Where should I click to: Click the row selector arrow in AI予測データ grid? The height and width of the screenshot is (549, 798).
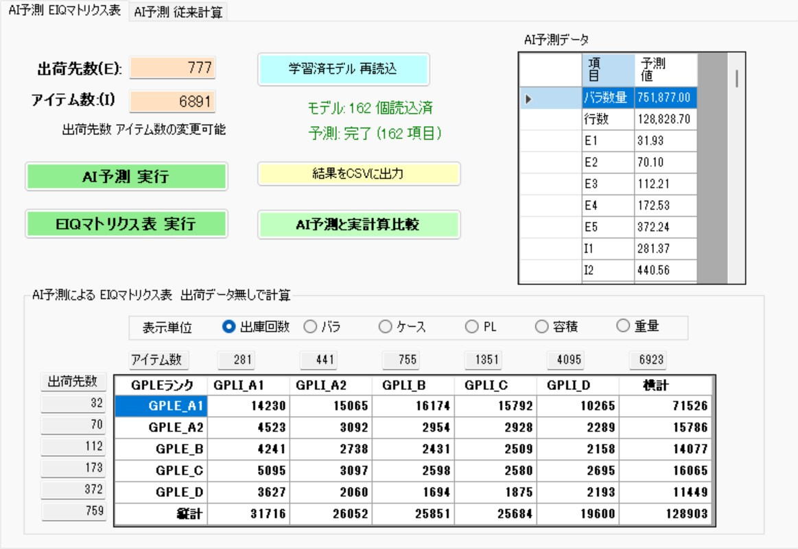528,99
